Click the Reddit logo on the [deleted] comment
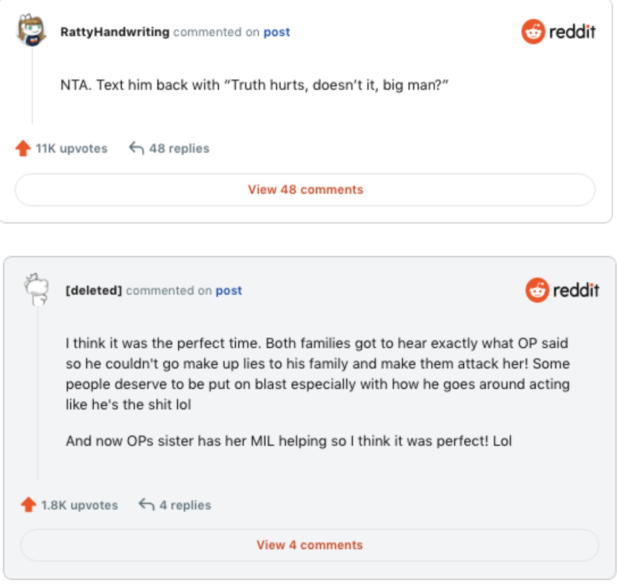This screenshot has height=585, width=617. click(562, 290)
